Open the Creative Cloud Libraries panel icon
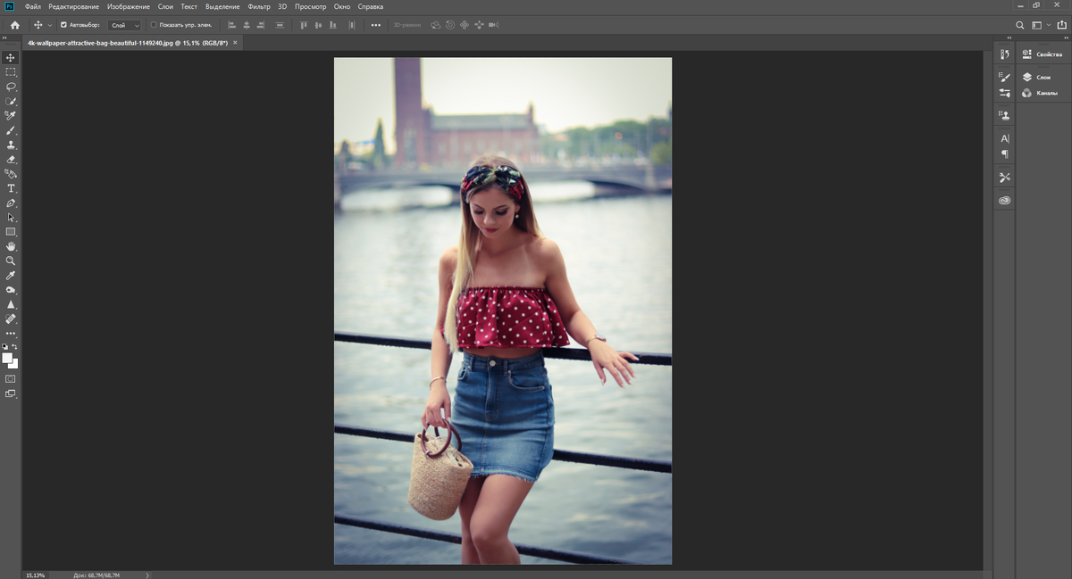 [1005, 200]
